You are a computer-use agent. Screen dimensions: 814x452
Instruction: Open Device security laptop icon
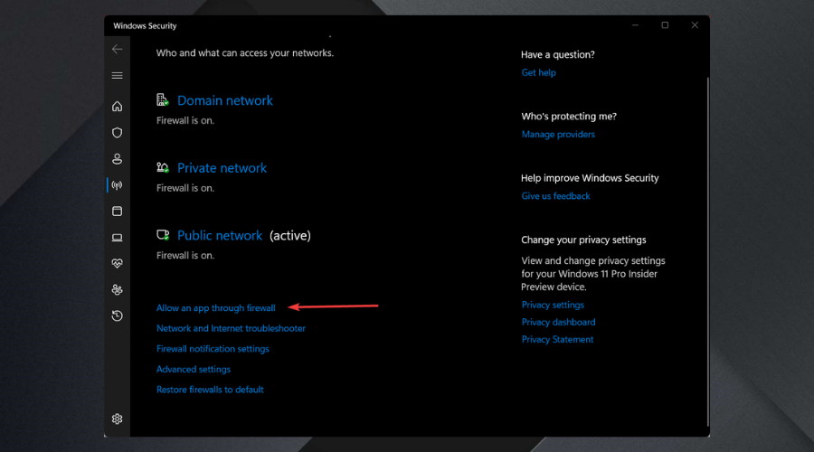[117, 238]
